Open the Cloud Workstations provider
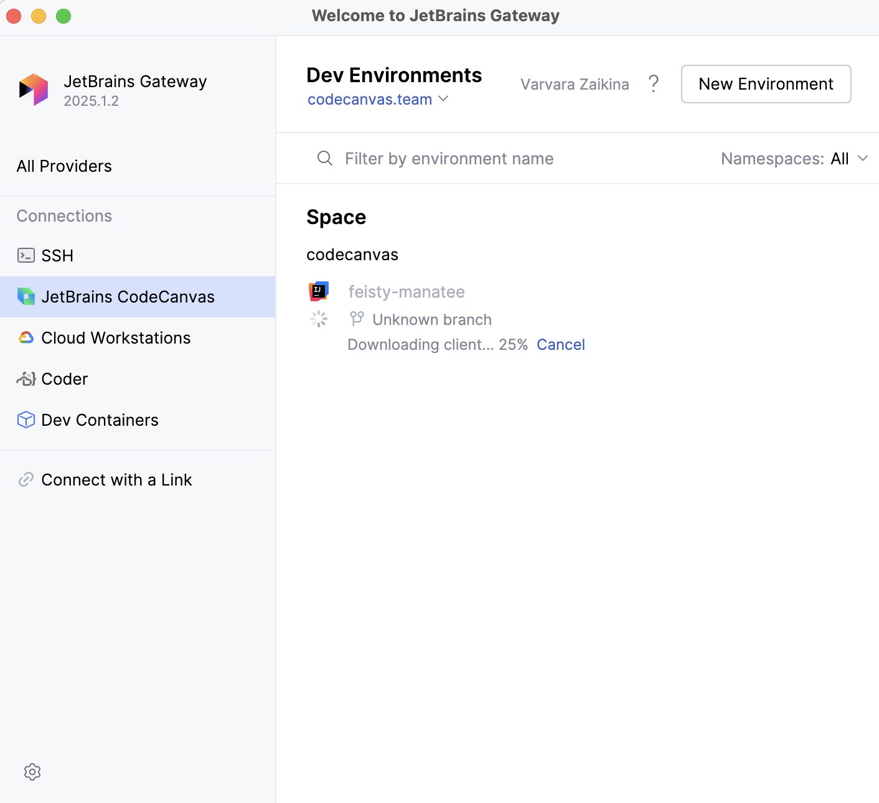The width and height of the screenshot is (879, 803). pos(138,337)
